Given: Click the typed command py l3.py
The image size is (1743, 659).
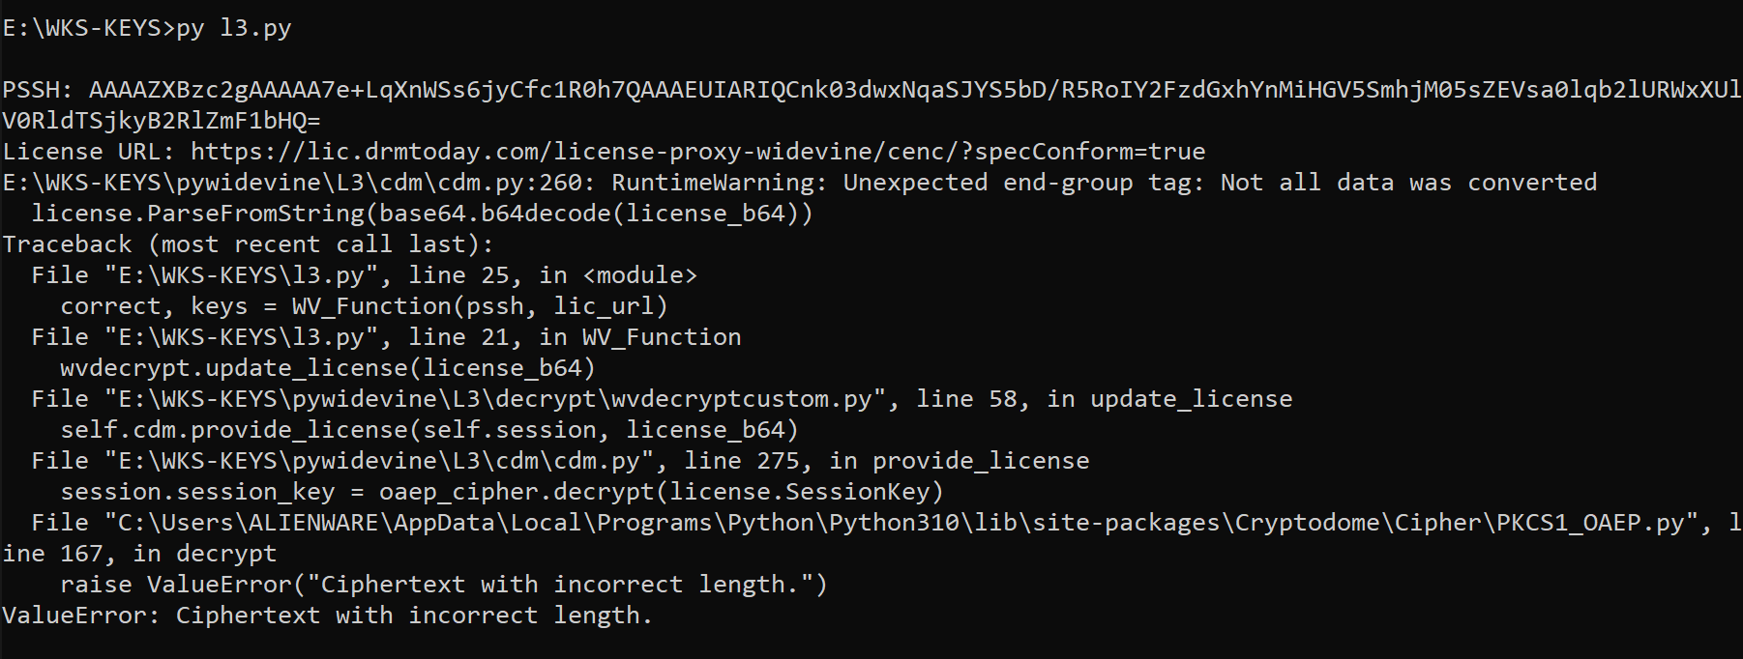Looking at the screenshot, I should point(233,28).
